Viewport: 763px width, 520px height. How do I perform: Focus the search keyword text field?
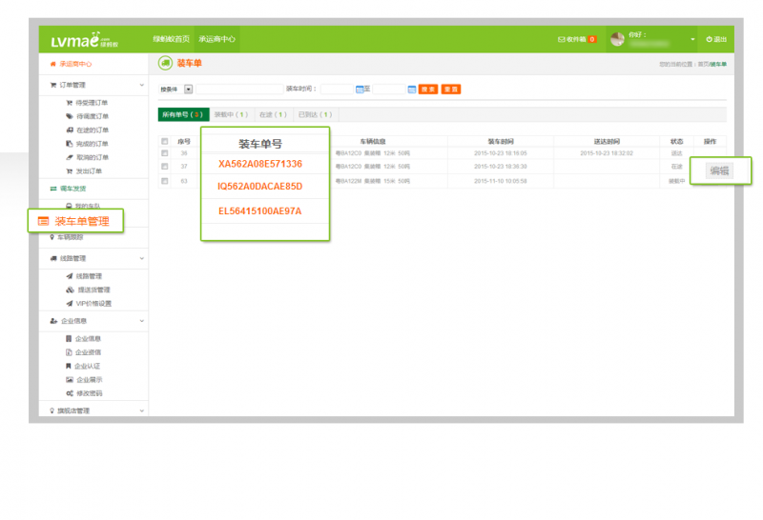click(x=239, y=90)
